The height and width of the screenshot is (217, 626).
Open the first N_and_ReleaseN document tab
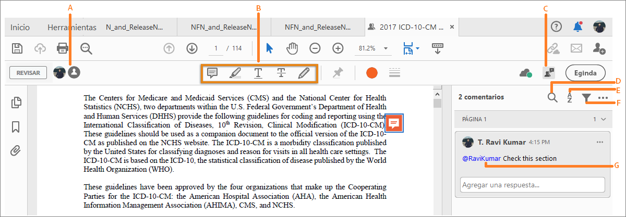point(135,27)
